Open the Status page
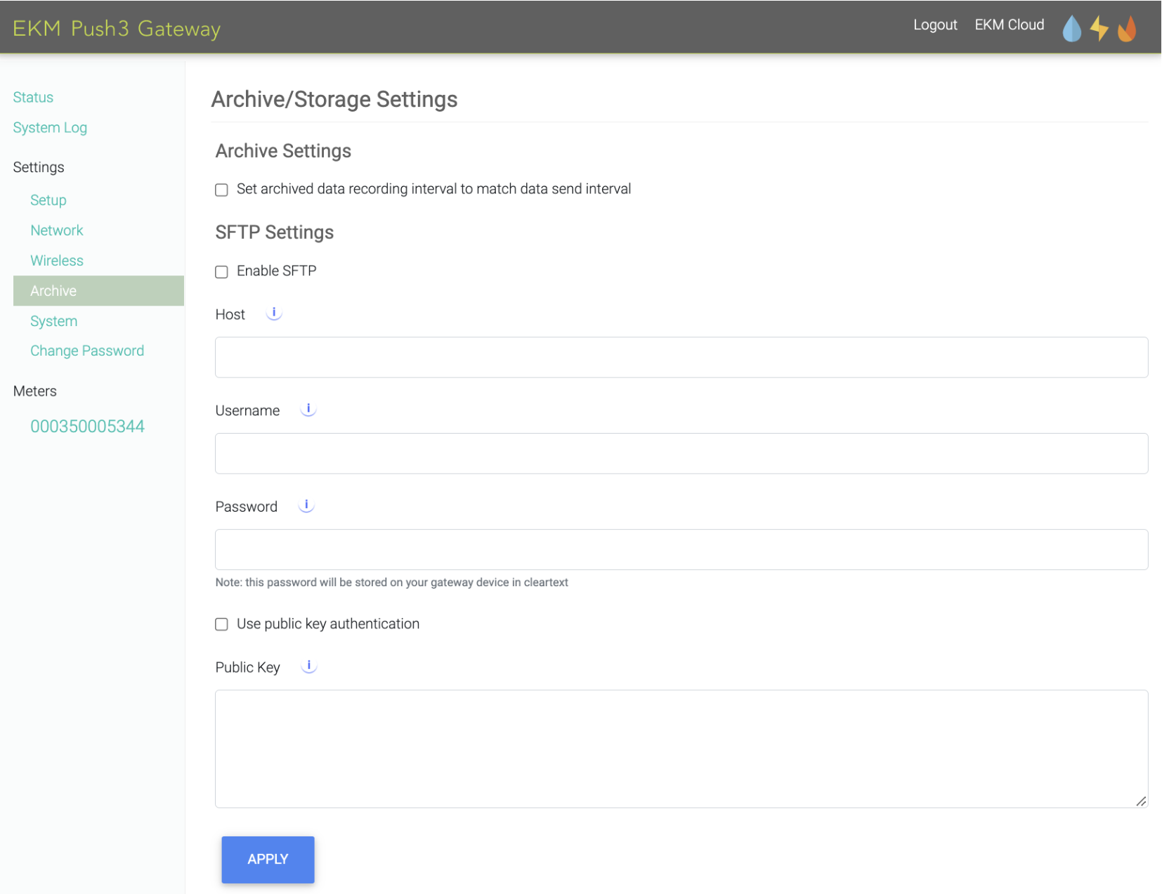This screenshot has height=894, width=1162. [33, 97]
